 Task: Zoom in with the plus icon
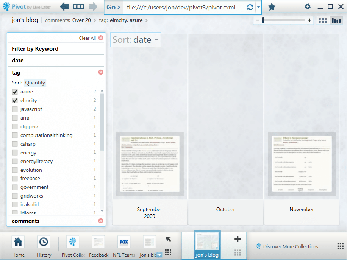(309, 20)
